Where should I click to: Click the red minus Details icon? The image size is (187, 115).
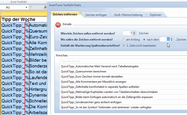pos(58,25)
